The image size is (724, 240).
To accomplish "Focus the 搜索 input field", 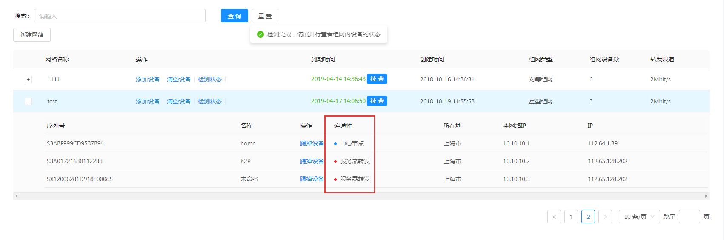I will coord(120,16).
